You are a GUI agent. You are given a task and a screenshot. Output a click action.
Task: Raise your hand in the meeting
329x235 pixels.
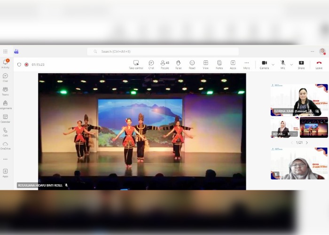[179, 64]
